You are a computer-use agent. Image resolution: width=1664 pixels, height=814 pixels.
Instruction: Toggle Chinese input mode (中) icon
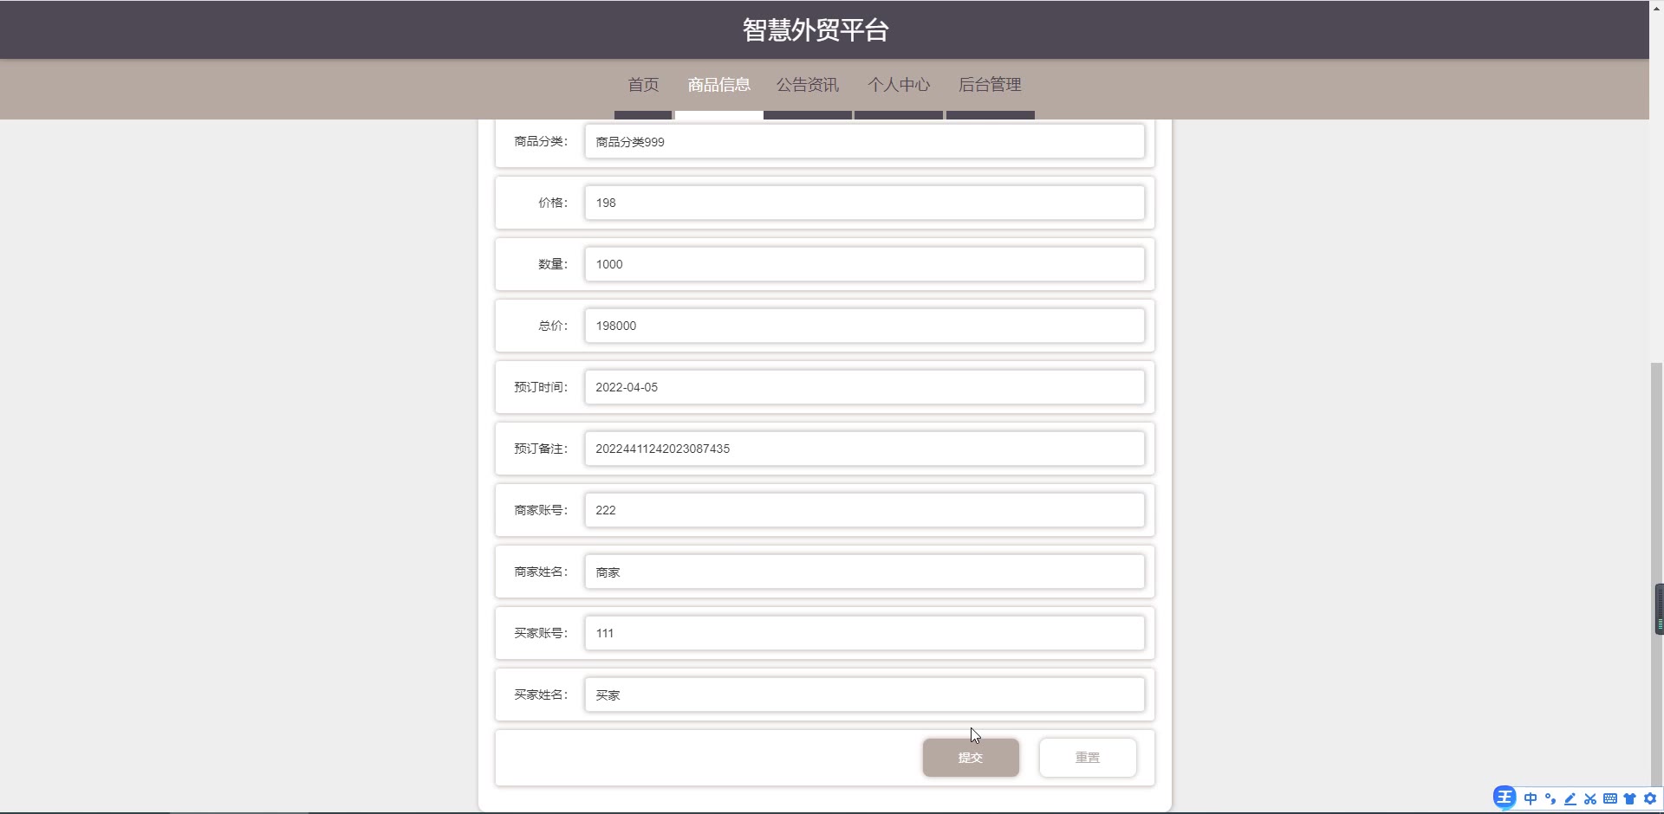[1531, 798]
